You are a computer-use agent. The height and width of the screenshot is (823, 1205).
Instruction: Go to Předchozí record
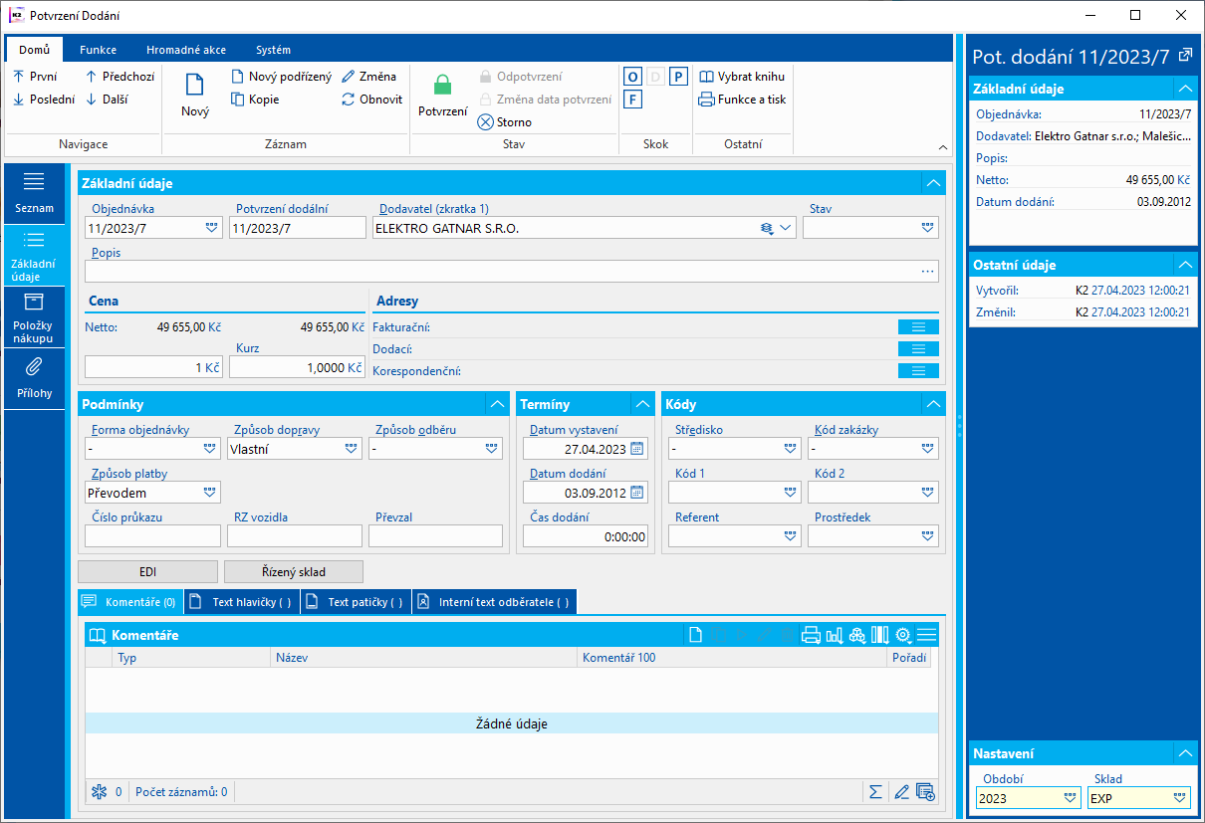(x=120, y=77)
